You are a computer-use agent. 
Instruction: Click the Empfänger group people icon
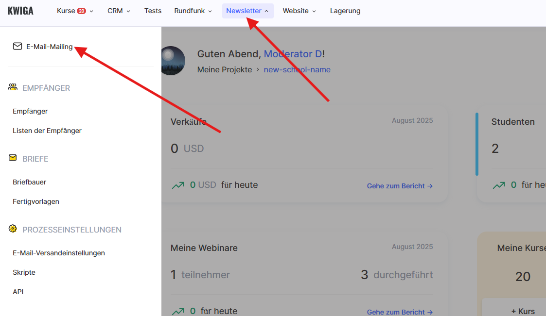[x=13, y=87]
